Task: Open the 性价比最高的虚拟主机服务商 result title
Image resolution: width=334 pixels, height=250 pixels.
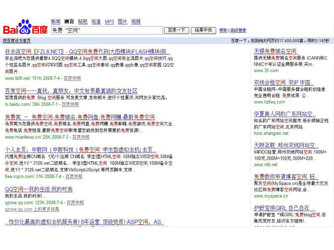Action: pyautogui.click(x=84, y=222)
